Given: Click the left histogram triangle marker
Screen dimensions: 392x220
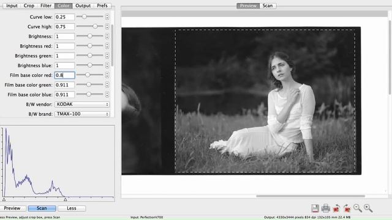Looking at the screenshot, I should pos(4,199).
